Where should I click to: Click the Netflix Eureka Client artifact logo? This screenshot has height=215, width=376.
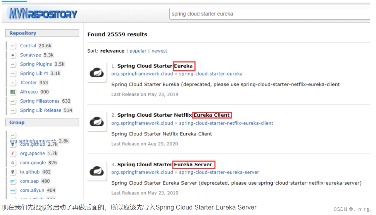tap(97, 122)
